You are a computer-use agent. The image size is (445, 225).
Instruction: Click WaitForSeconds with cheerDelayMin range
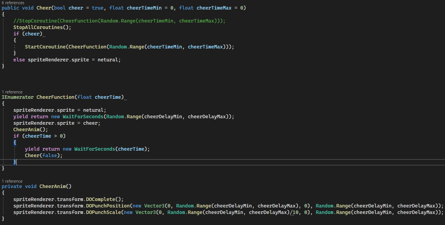(x=124, y=116)
